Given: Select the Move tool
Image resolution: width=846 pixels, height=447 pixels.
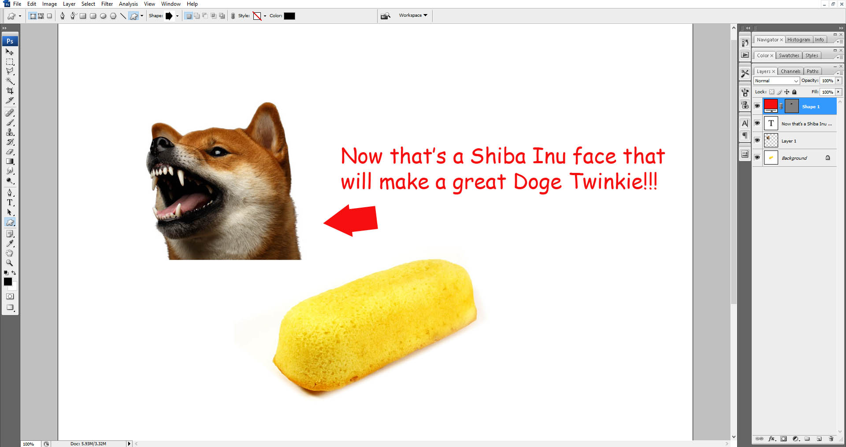Looking at the screenshot, I should (10, 52).
